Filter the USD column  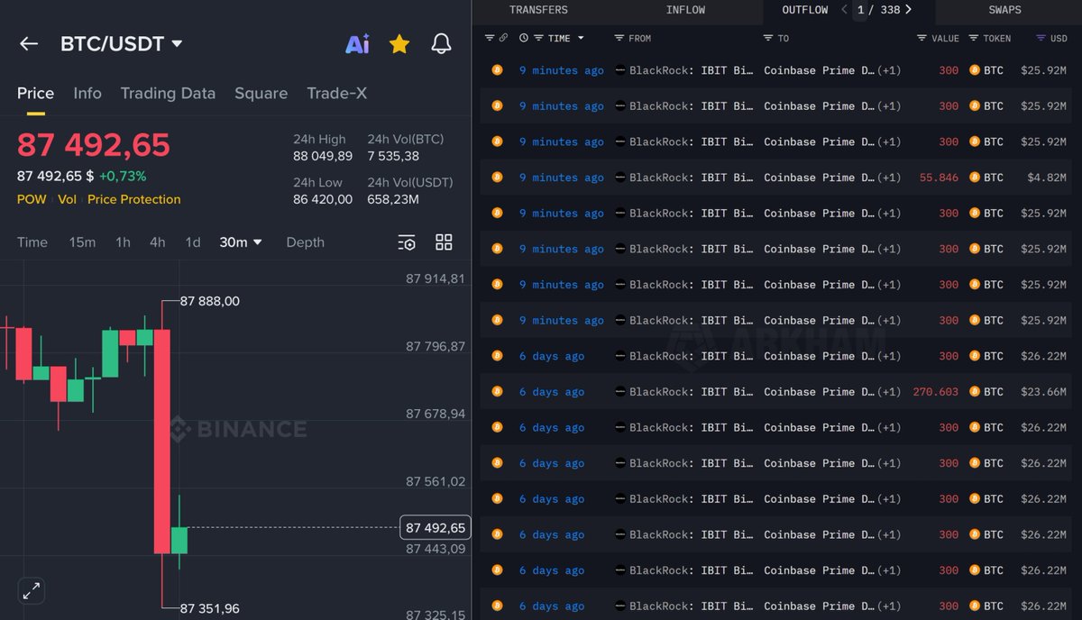(1041, 38)
